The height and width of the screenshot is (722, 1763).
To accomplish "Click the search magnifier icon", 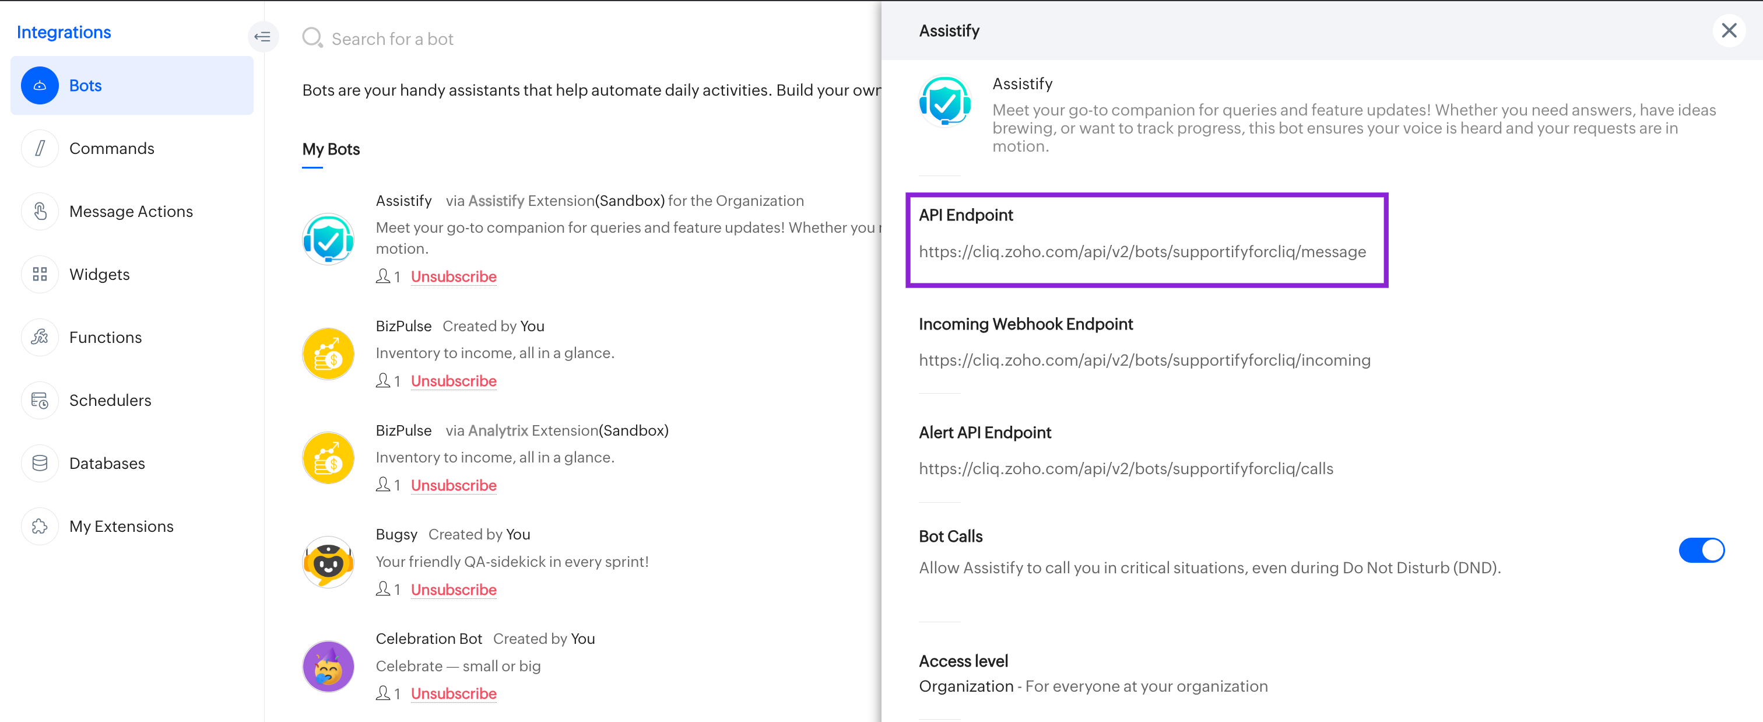I will click(312, 38).
